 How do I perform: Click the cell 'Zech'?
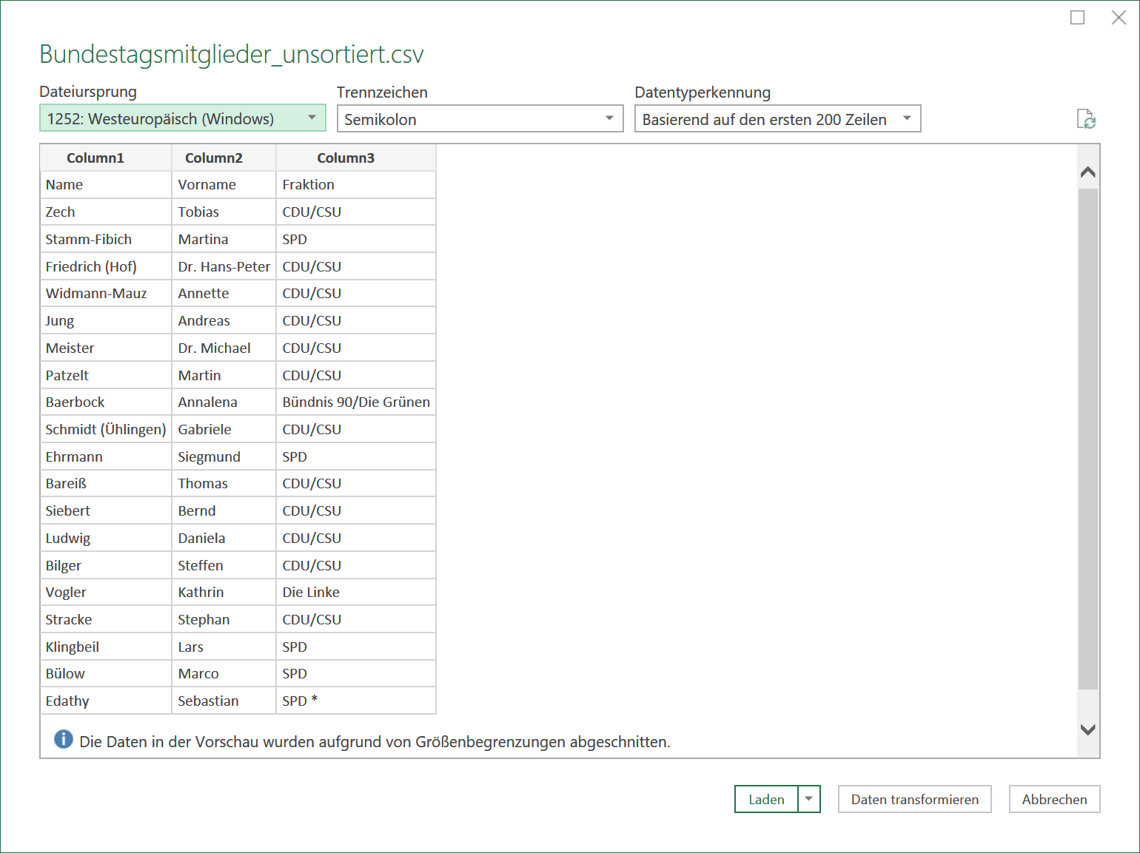point(106,212)
